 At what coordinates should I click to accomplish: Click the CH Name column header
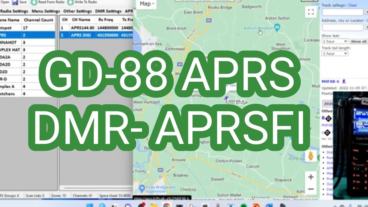tap(82, 20)
